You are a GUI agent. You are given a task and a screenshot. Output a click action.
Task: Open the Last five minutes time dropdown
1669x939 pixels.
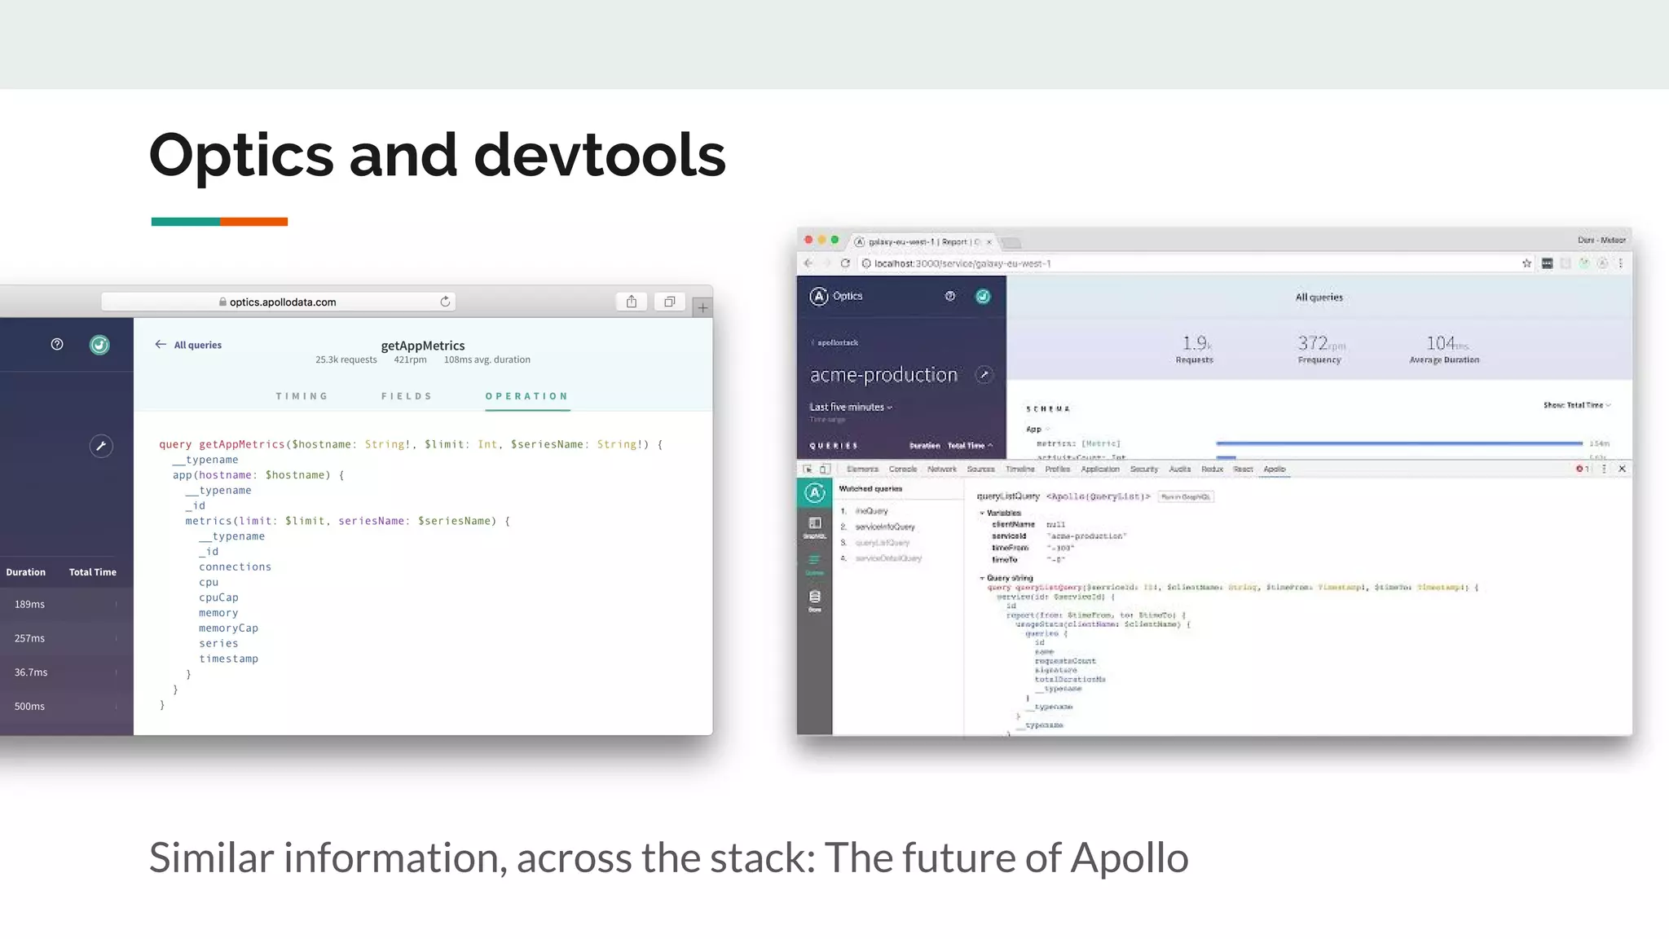click(851, 407)
